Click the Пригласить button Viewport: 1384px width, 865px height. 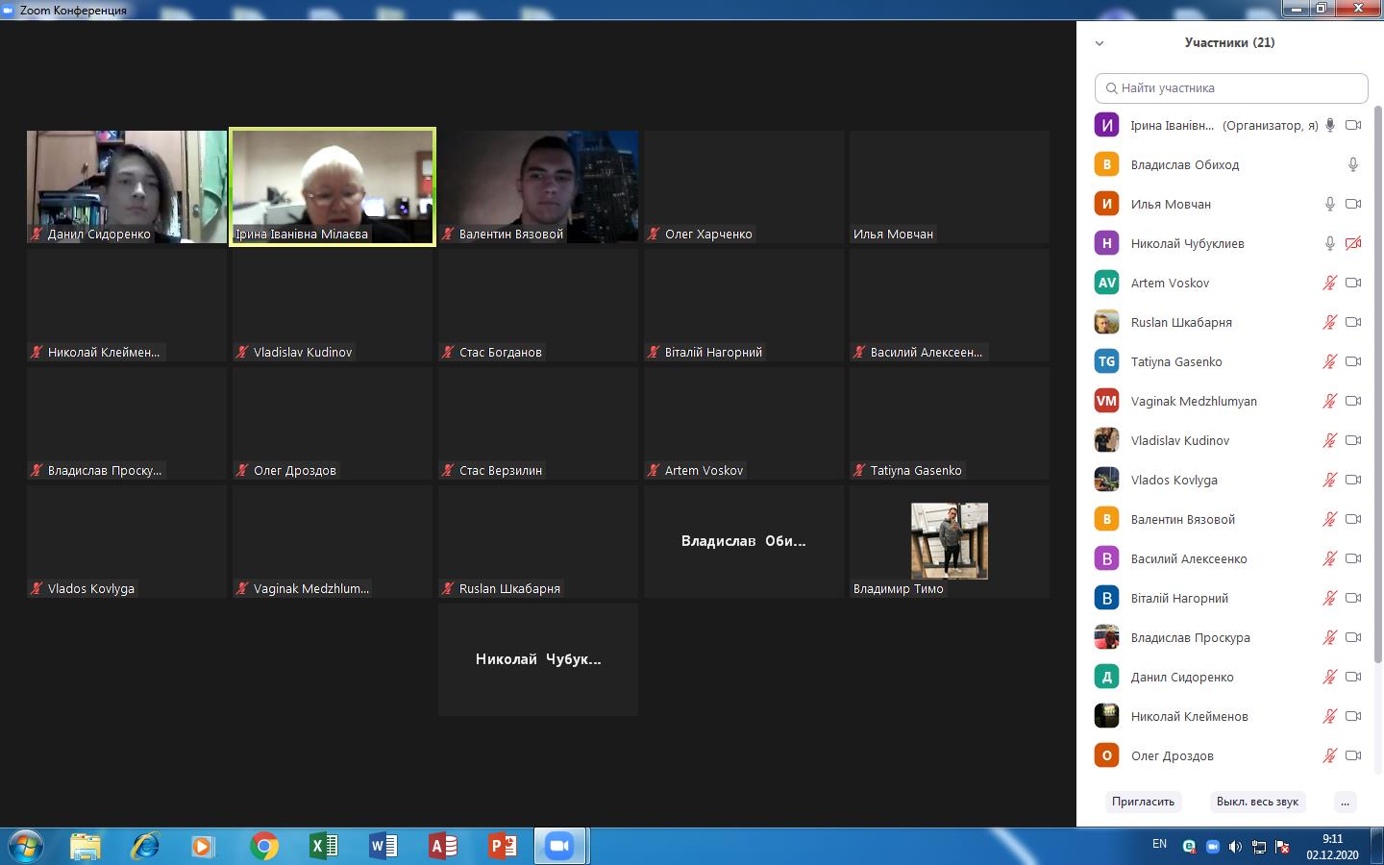(x=1143, y=802)
